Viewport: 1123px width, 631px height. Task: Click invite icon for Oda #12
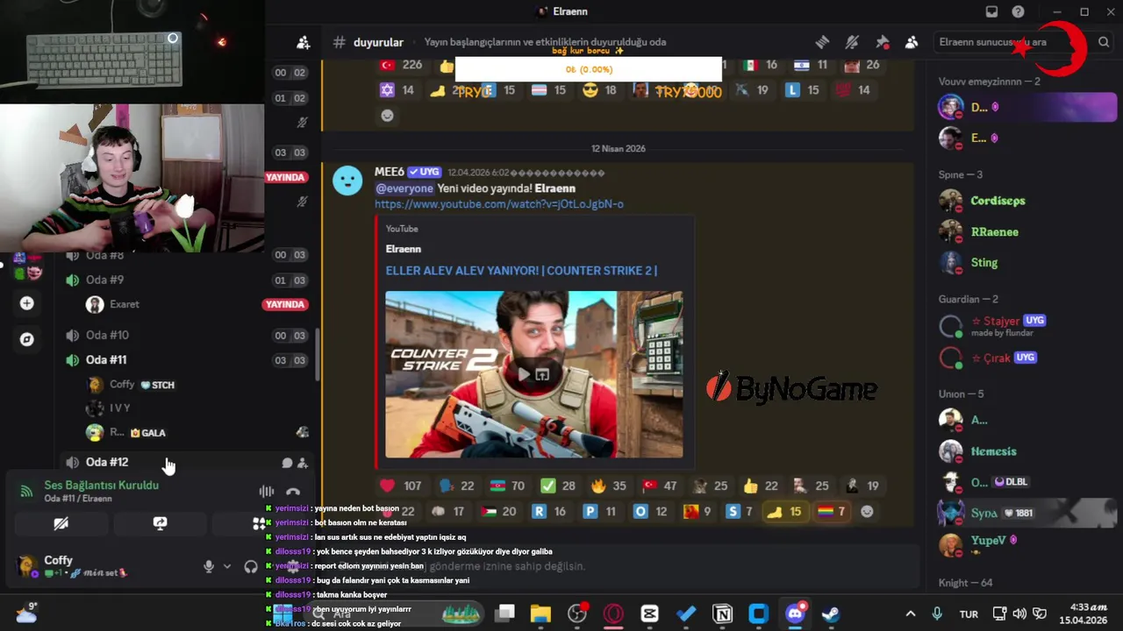coord(303,463)
